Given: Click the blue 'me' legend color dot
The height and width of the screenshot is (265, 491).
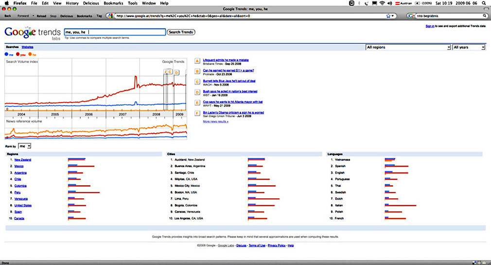Looking at the screenshot, I should coord(6,54).
